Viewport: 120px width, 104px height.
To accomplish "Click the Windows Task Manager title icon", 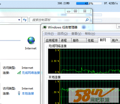I will 45,27.
